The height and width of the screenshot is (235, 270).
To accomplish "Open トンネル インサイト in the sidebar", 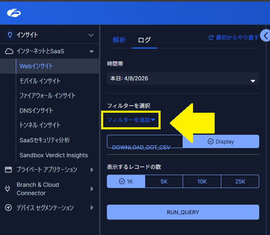I will click(40, 125).
